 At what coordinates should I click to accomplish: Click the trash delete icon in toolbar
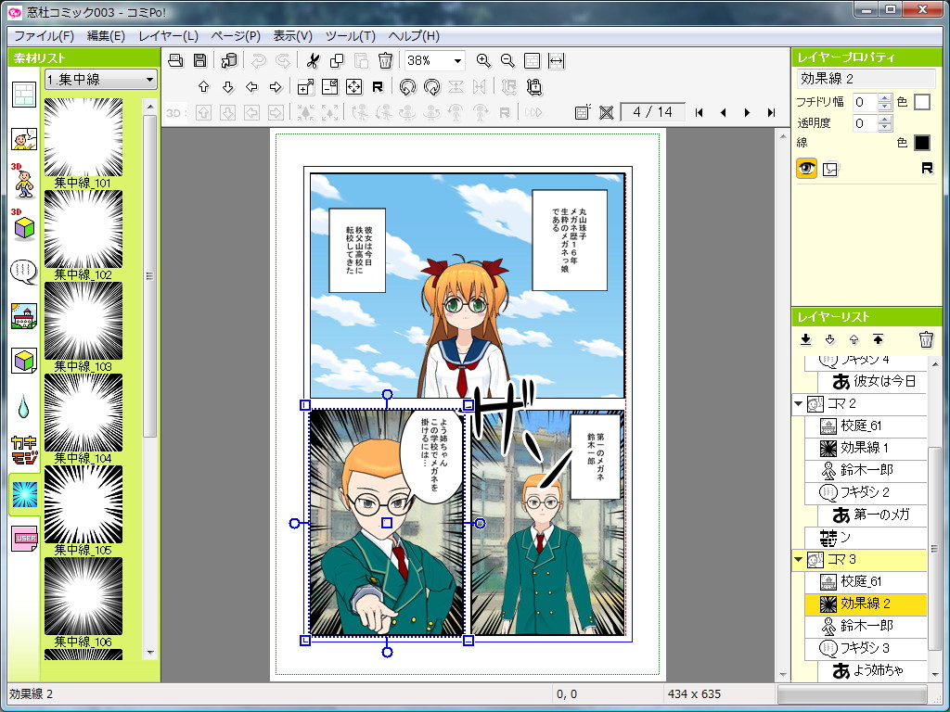tap(385, 60)
